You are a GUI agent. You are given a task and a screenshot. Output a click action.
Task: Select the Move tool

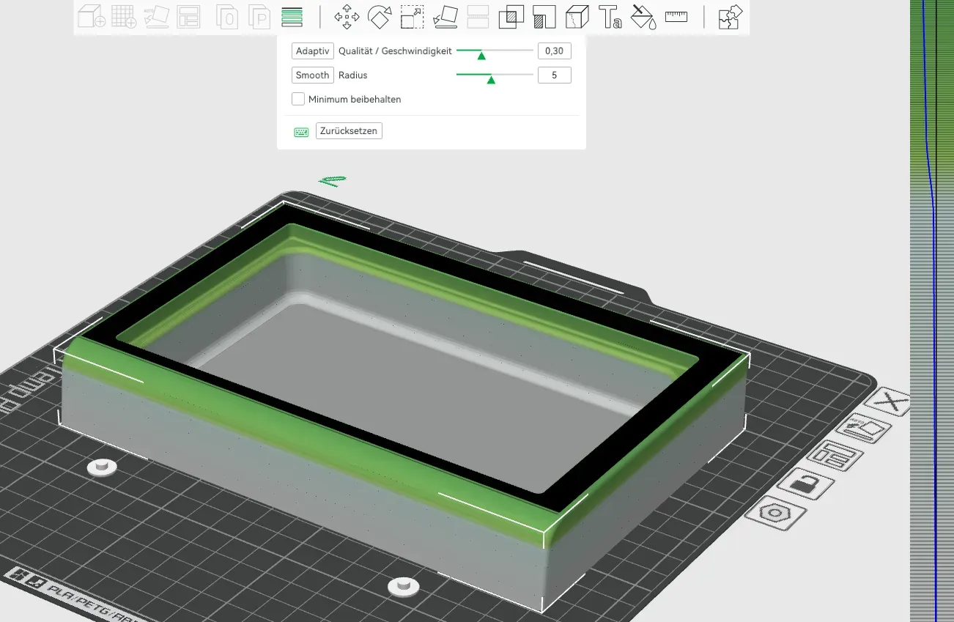pos(347,16)
